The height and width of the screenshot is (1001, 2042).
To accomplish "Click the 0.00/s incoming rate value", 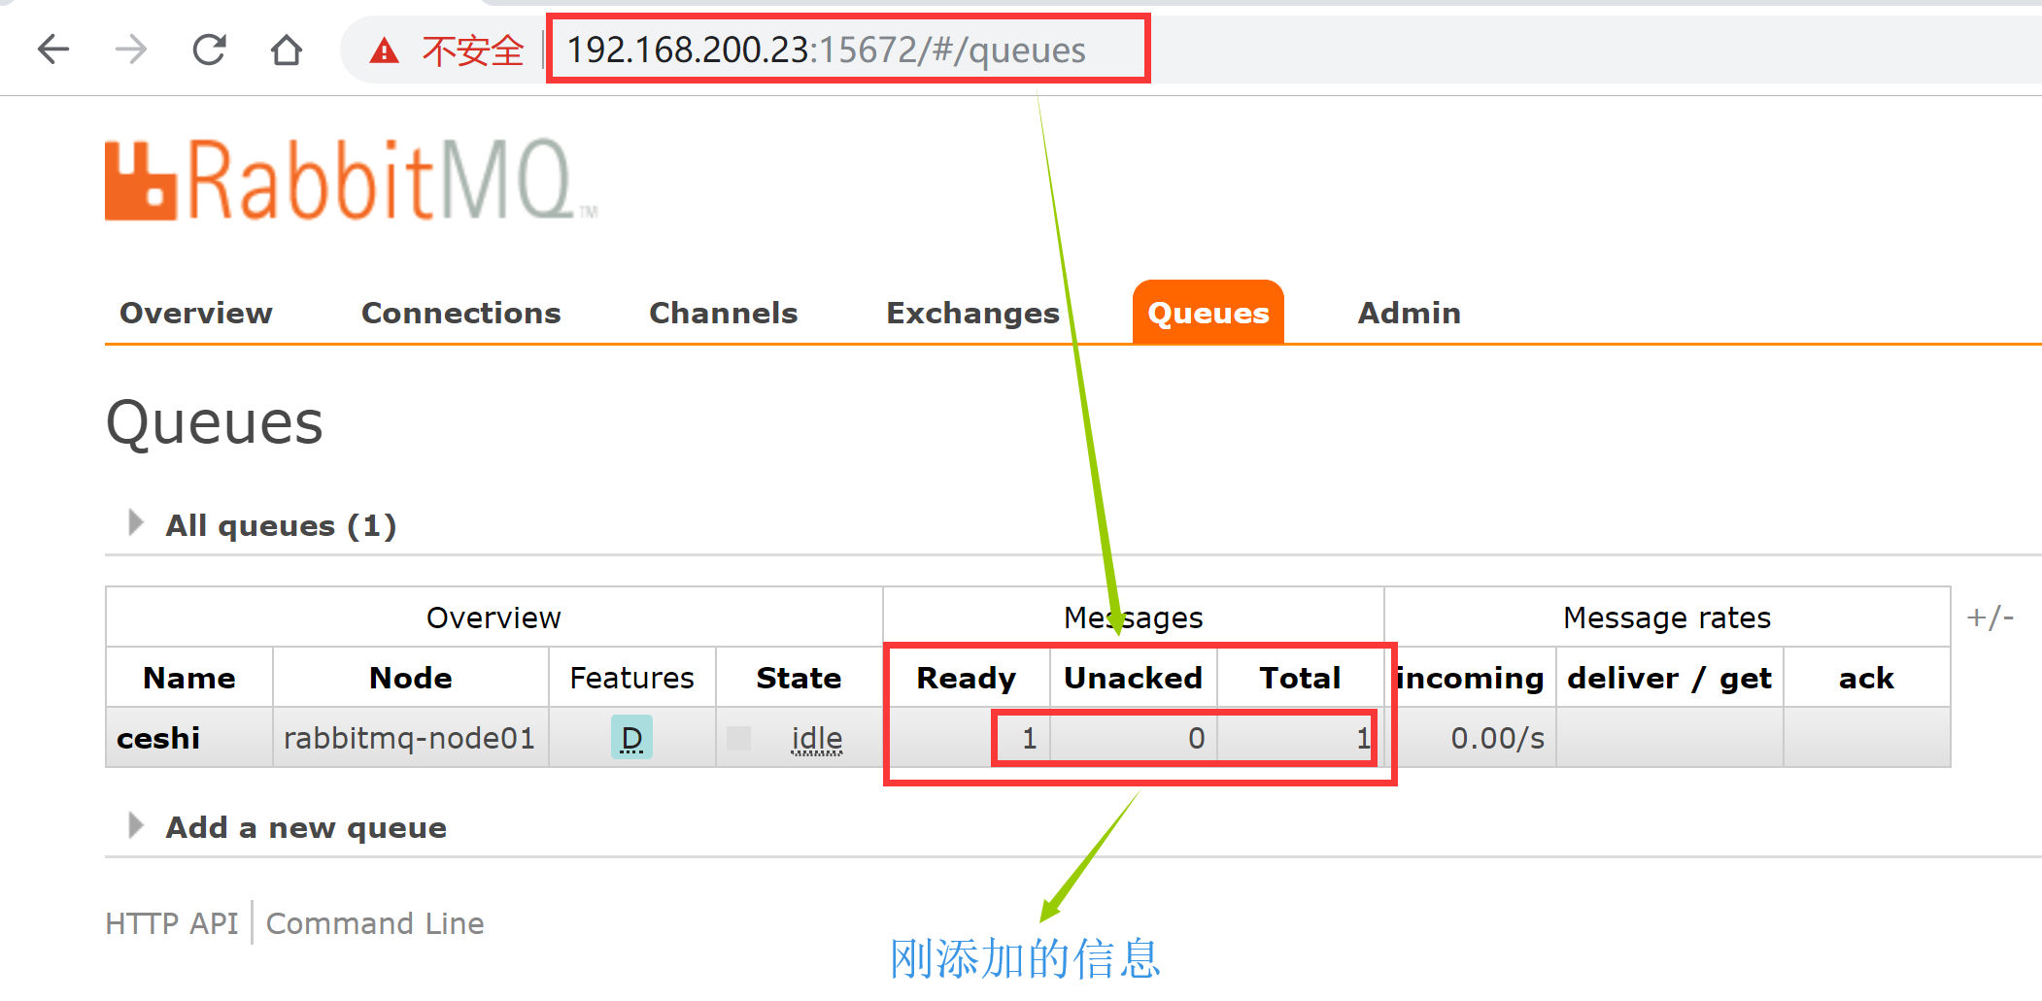I will pyautogui.click(x=1497, y=738).
